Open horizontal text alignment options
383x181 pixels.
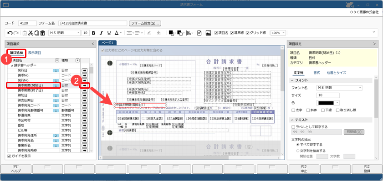click(x=130, y=33)
